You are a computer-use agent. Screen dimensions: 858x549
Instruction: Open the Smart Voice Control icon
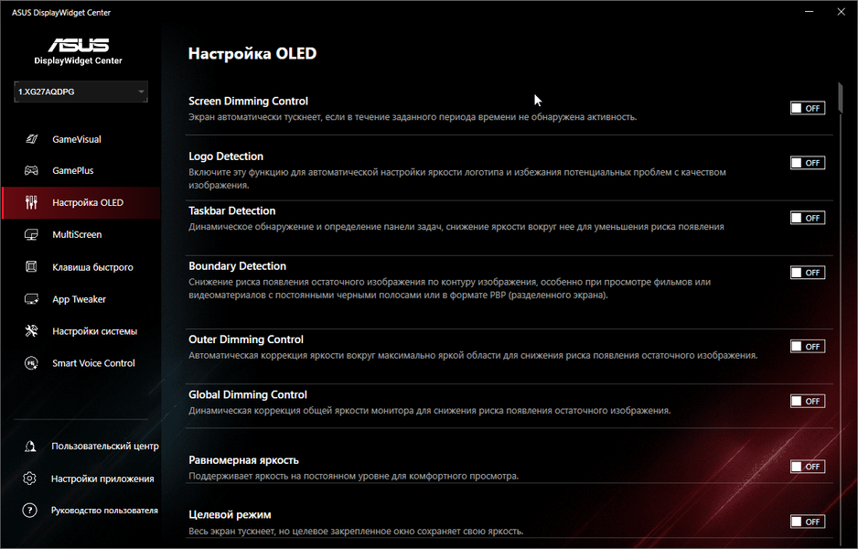coord(31,363)
